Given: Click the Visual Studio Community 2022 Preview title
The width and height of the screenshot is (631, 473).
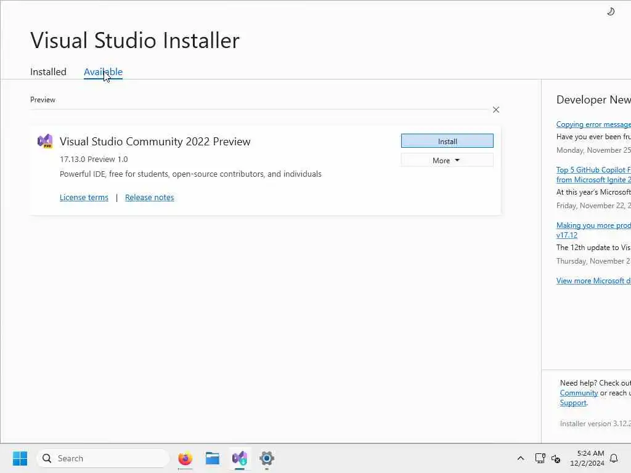Looking at the screenshot, I should coord(155,142).
